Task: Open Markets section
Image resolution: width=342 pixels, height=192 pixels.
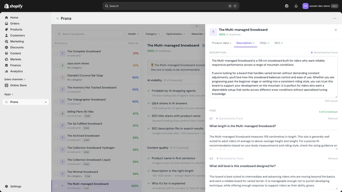Action: tap(15, 59)
